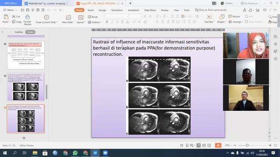Viewport: 280px width, 157px height.
Task: Select Normal view icon in status bar
Action: [198, 145]
